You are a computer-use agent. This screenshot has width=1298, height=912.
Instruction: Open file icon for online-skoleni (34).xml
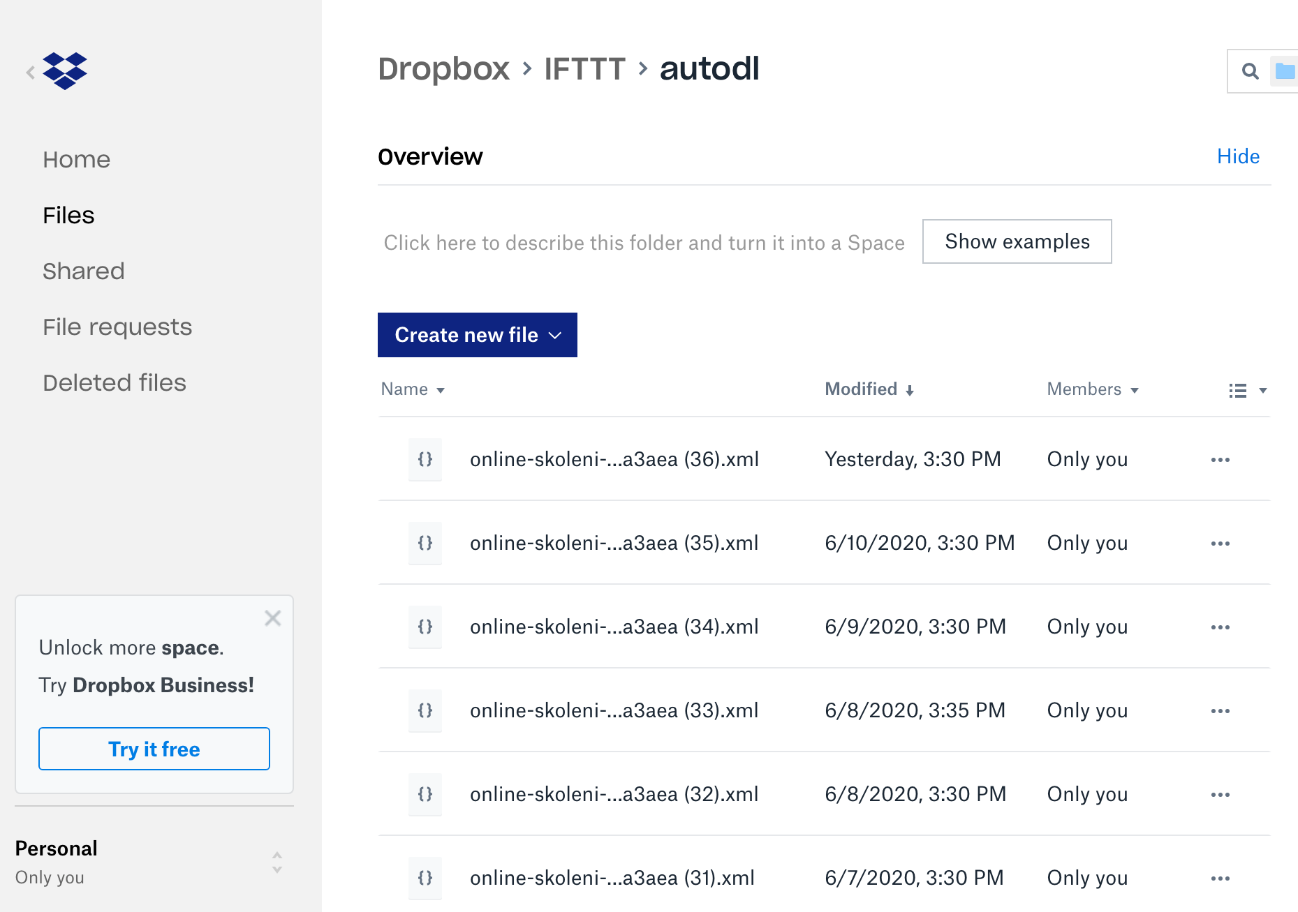pyautogui.click(x=425, y=627)
